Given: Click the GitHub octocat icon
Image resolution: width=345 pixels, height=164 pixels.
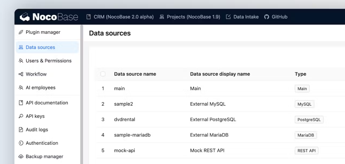Looking at the screenshot, I should [267, 17].
